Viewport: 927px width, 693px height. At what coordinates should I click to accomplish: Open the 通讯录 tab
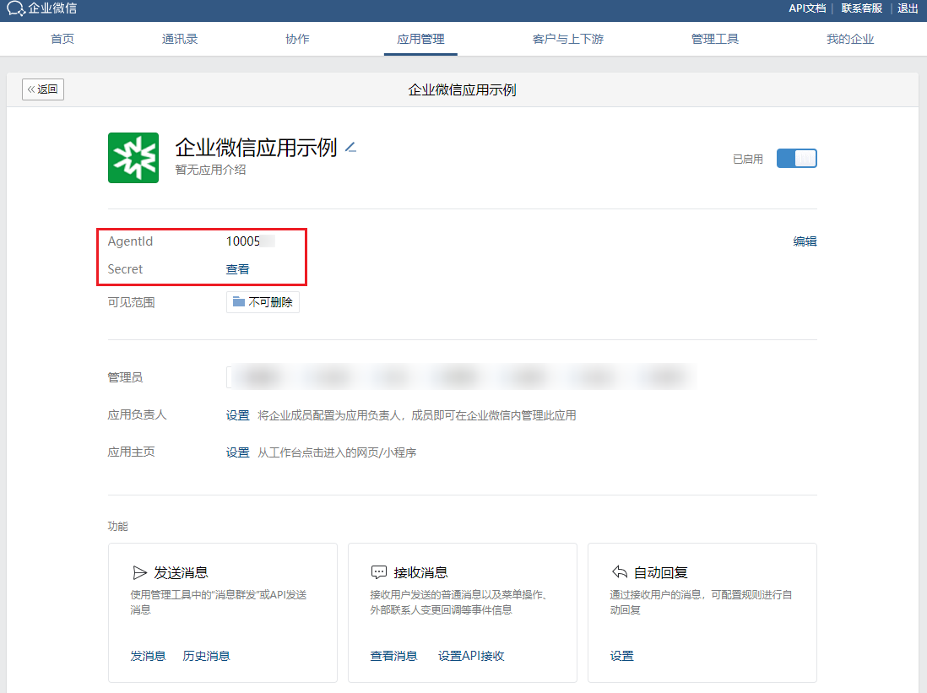click(180, 39)
